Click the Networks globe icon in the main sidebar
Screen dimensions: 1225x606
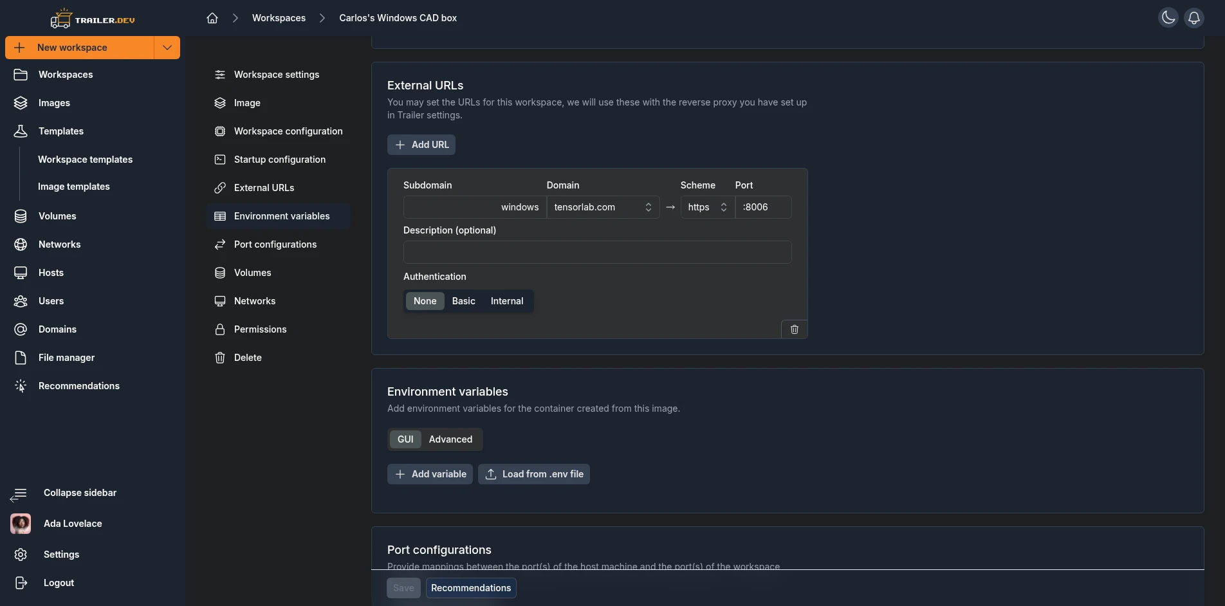(21, 244)
